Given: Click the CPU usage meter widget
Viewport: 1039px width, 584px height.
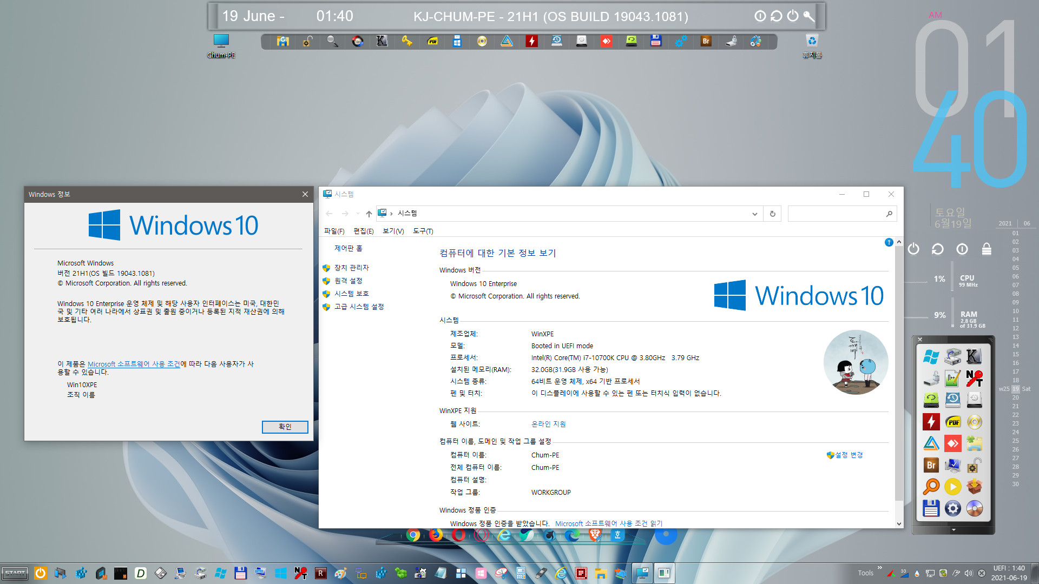Looking at the screenshot, I should point(956,280).
